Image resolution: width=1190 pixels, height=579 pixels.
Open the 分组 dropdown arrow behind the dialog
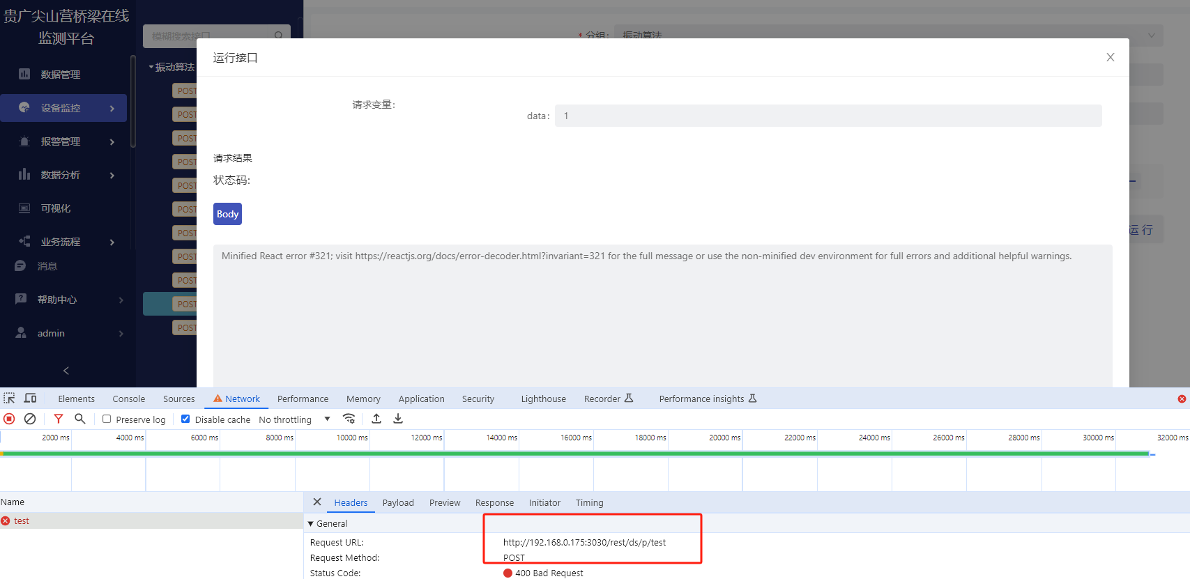(x=1152, y=36)
